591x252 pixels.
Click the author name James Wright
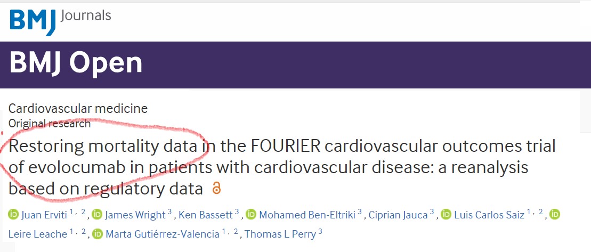click(135, 215)
